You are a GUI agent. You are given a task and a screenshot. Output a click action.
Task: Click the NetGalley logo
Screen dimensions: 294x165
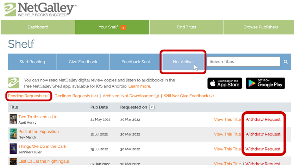click(x=40, y=9)
